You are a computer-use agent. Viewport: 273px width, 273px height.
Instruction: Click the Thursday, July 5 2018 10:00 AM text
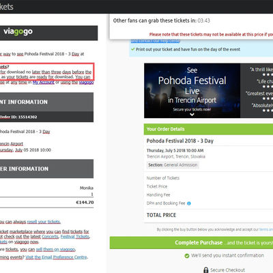pos(175,151)
